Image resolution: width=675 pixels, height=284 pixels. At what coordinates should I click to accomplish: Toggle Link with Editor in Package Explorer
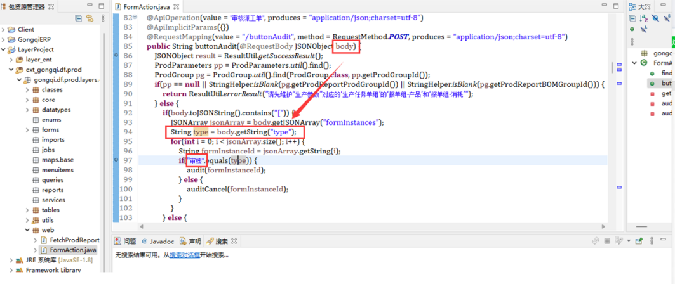[88, 18]
